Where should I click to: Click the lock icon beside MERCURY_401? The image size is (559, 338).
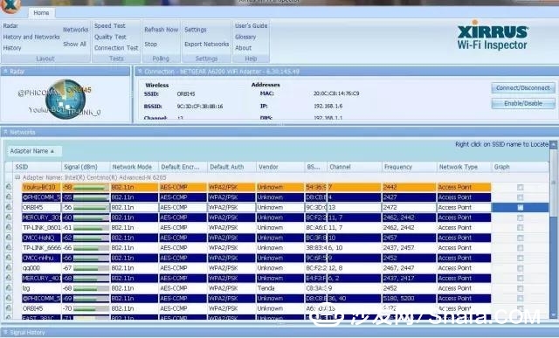[9, 278]
